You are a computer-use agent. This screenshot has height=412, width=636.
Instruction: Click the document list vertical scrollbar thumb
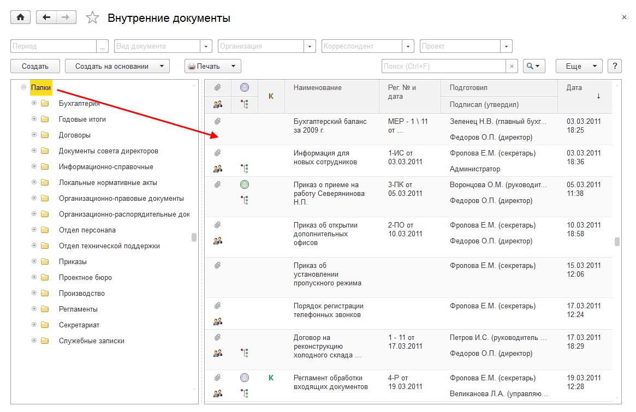(x=617, y=242)
